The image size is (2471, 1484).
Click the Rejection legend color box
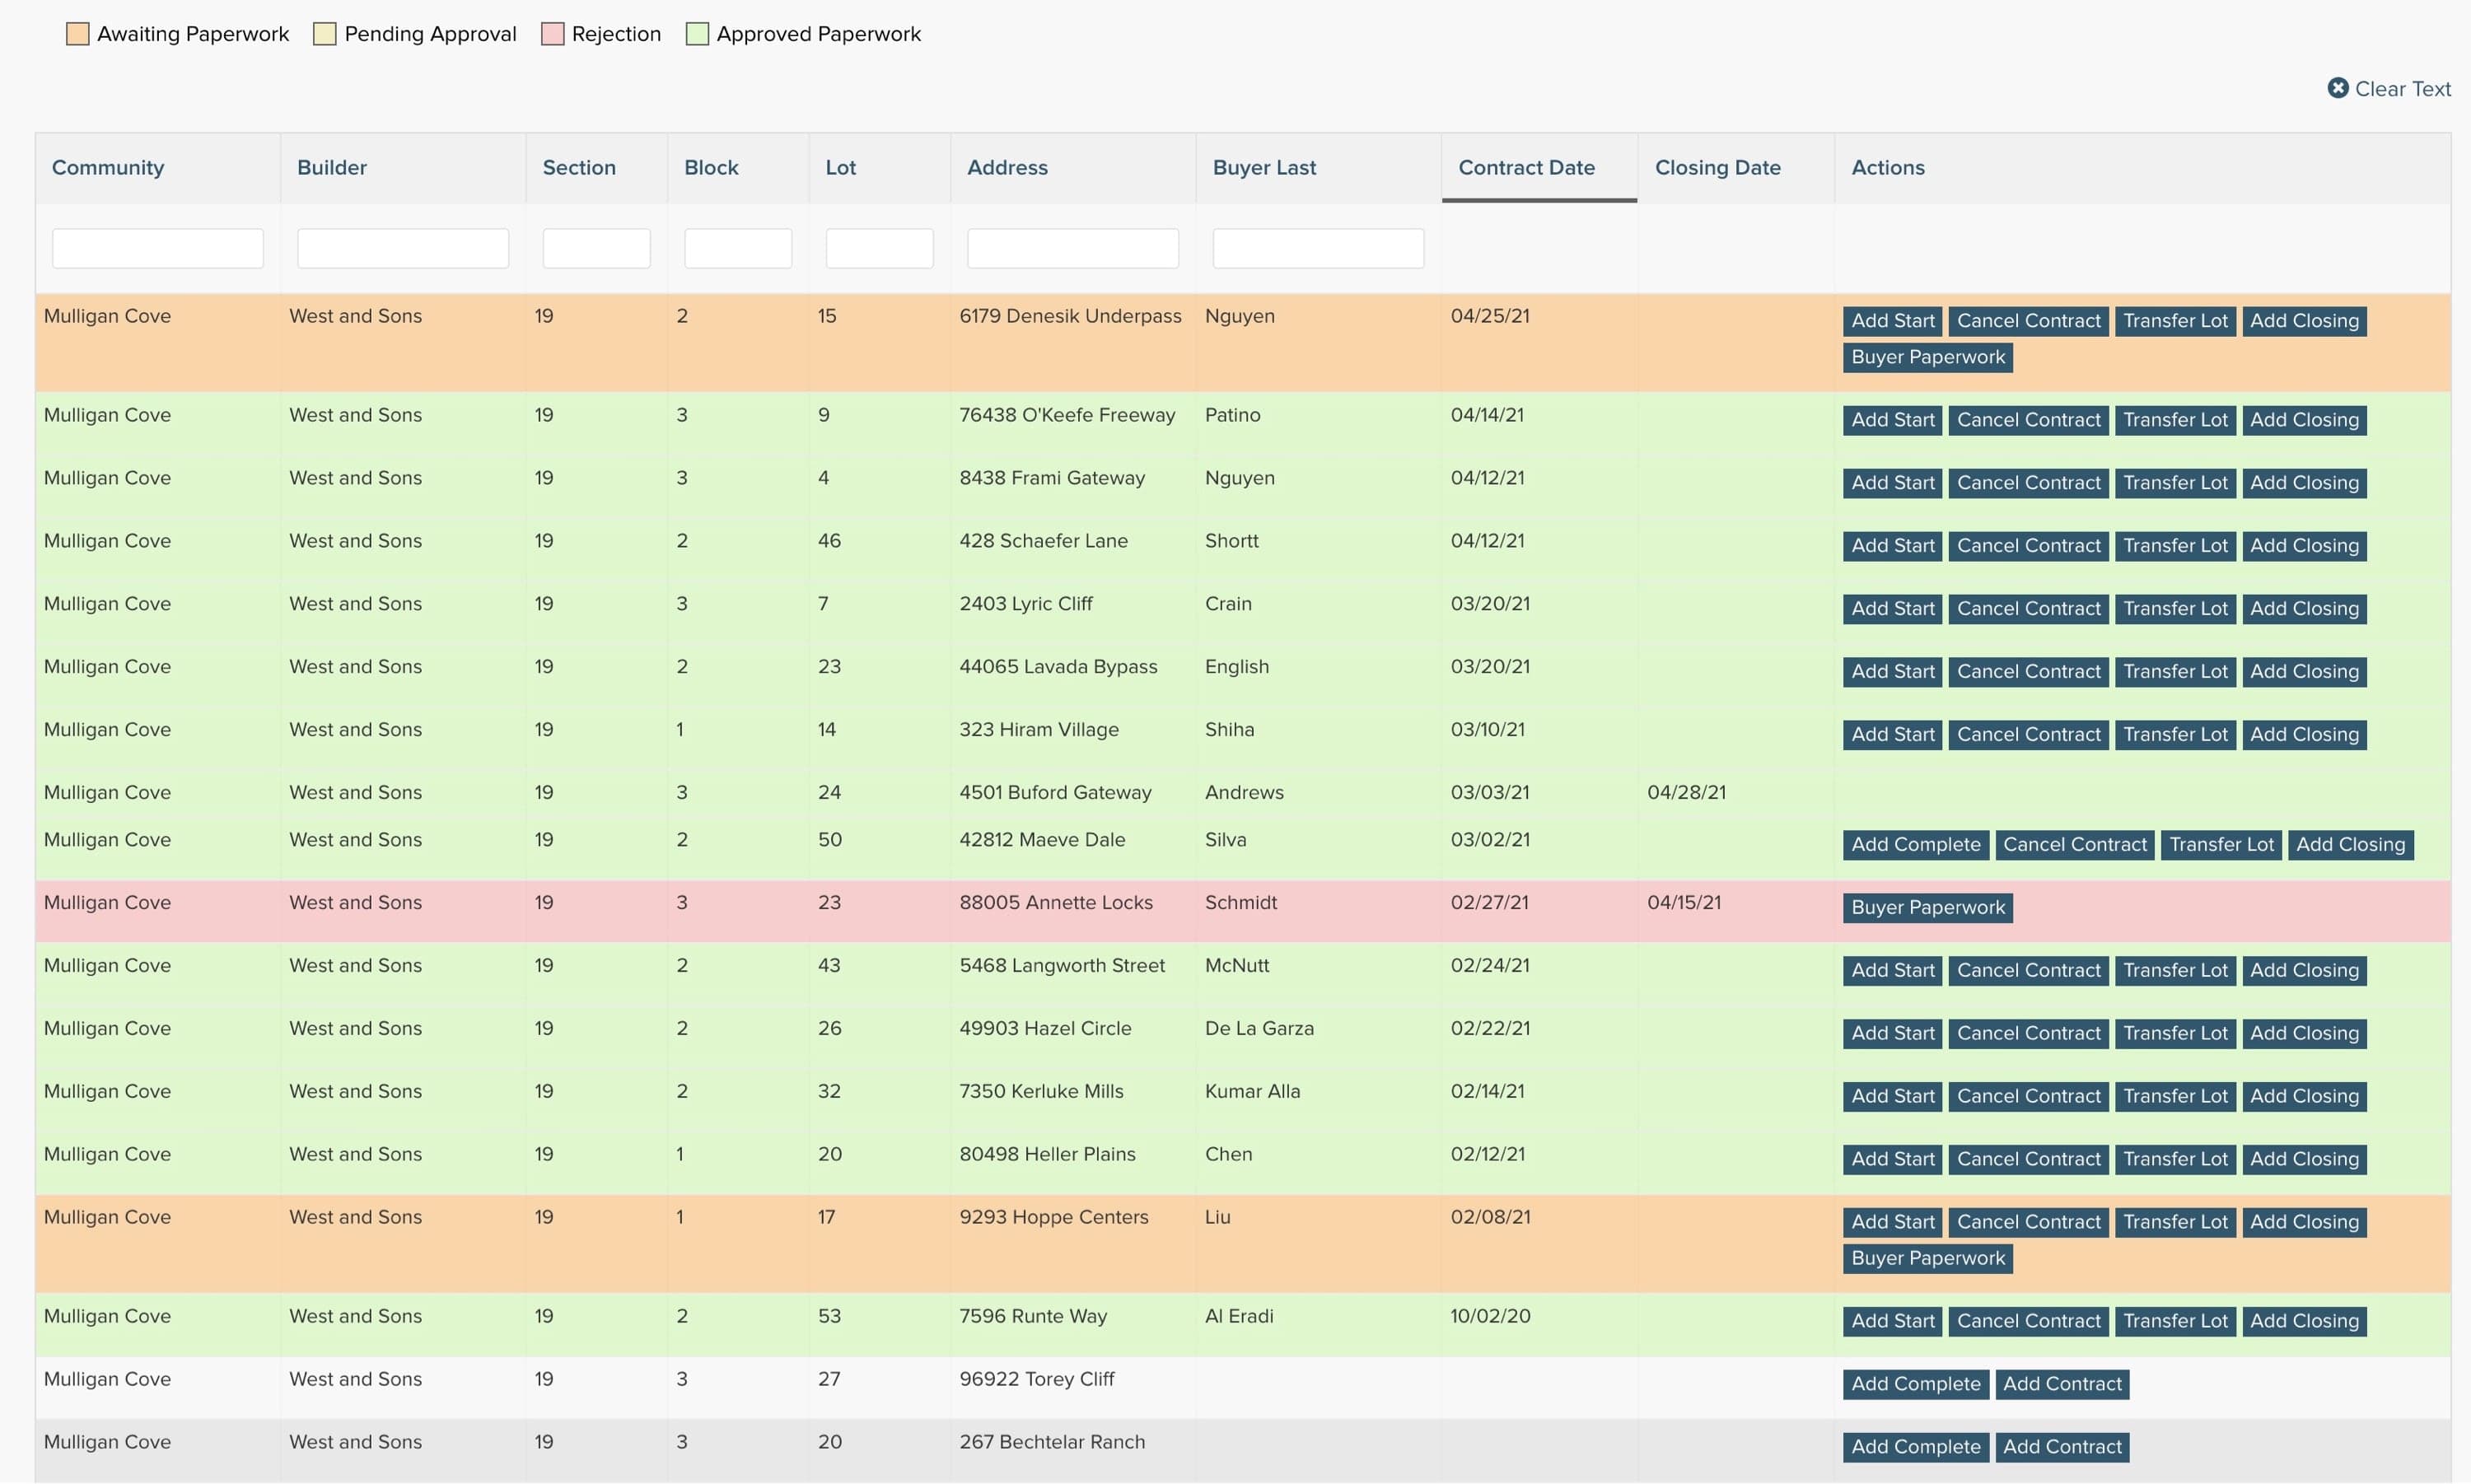click(552, 34)
